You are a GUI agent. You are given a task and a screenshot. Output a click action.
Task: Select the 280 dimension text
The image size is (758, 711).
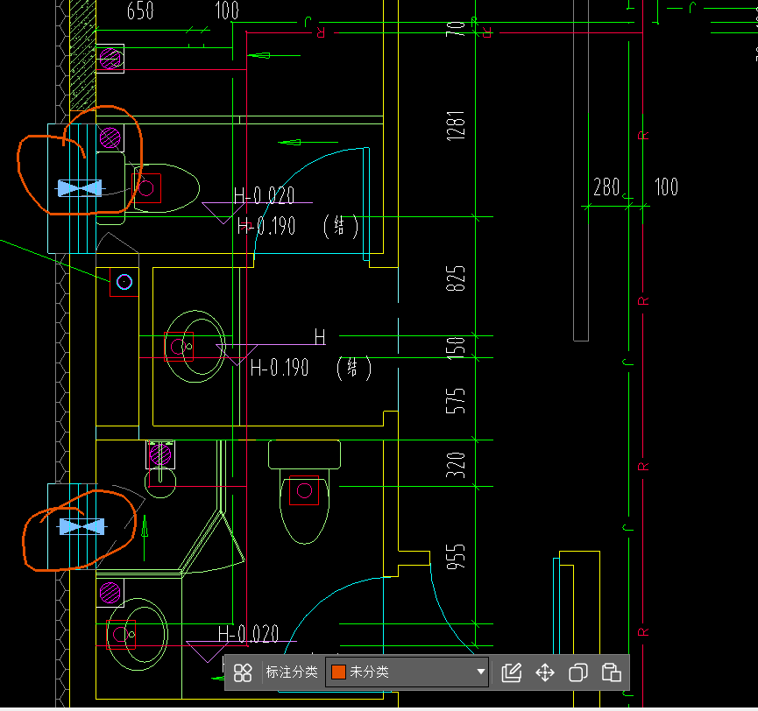(x=606, y=187)
